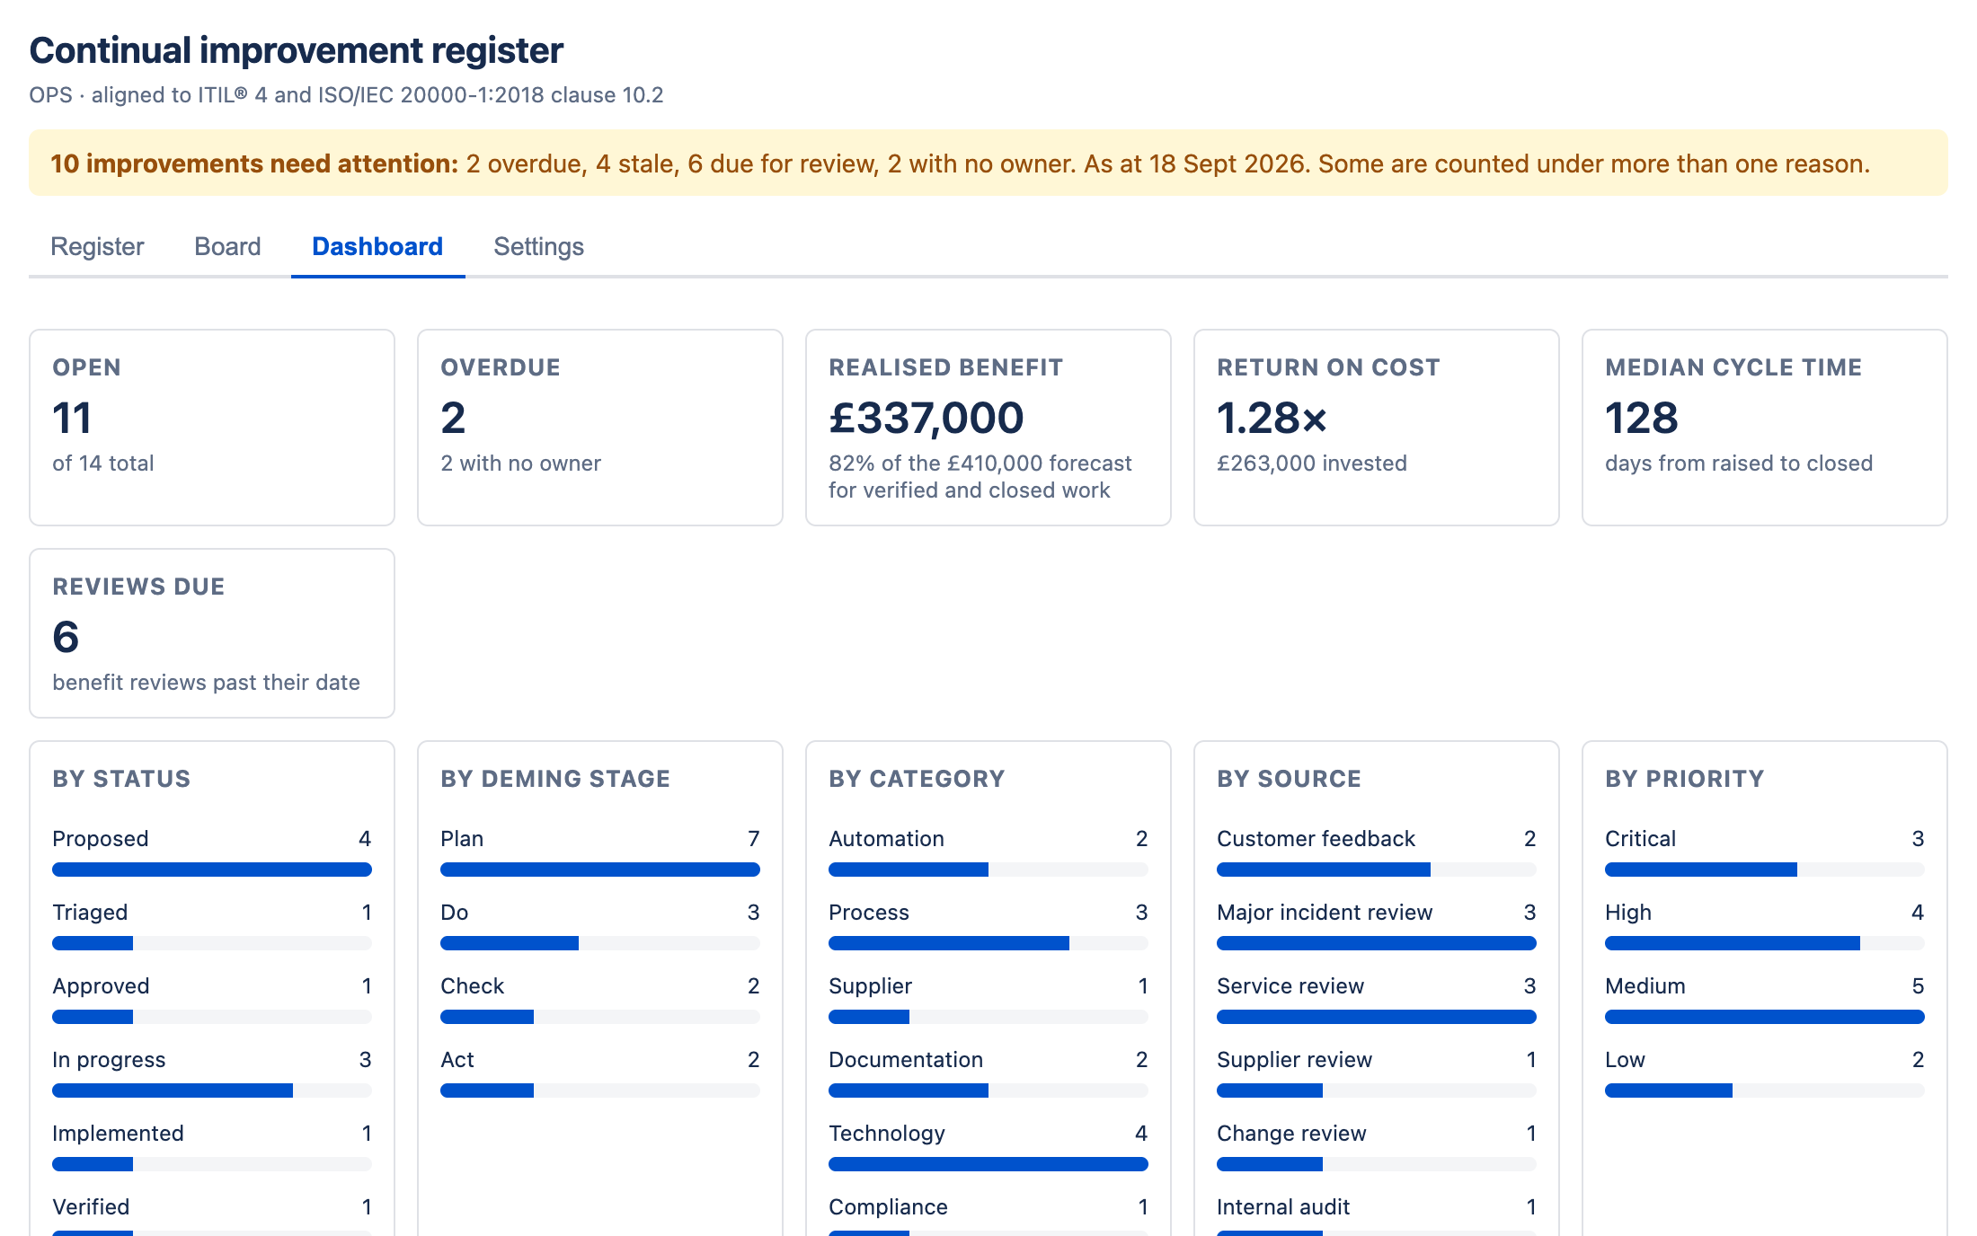Click the 'Critical' priority label

point(1640,839)
